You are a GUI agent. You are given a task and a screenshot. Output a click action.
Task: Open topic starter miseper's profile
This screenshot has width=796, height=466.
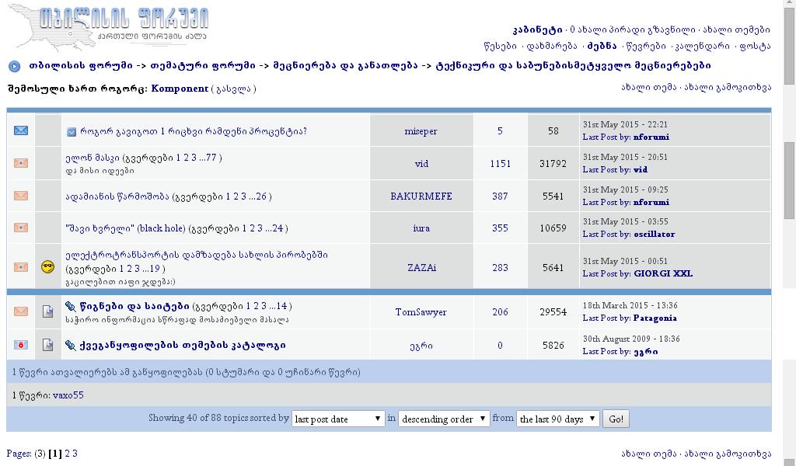[421, 131]
